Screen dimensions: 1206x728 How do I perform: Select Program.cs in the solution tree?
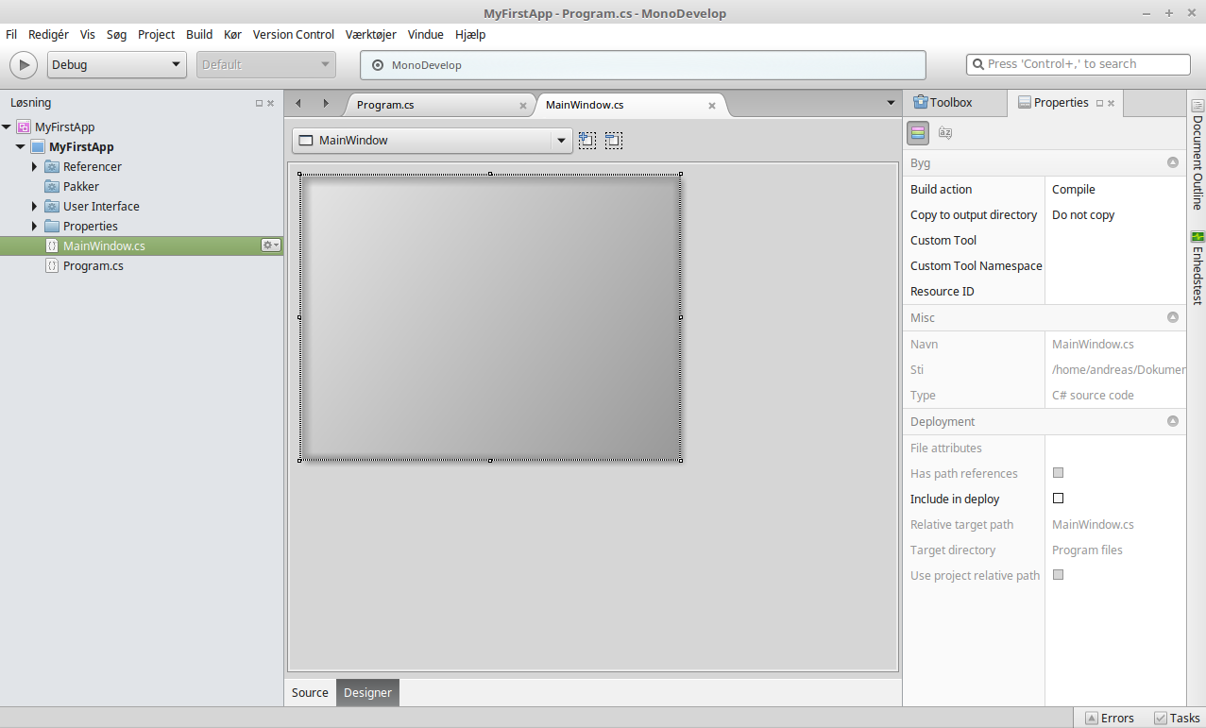pos(93,265)
